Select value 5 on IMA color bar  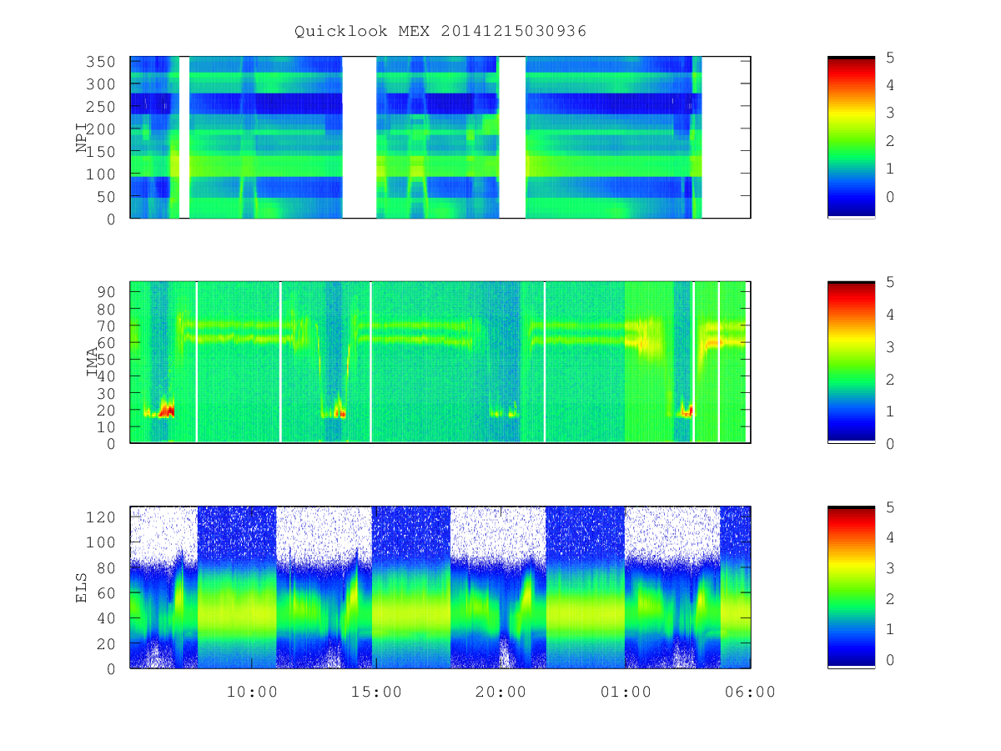click(890, 282)
